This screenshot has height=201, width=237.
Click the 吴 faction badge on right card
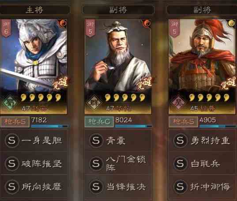click(x=179, y=103)
